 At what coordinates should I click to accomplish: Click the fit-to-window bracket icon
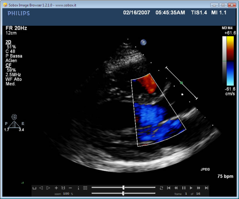point(35,188)
